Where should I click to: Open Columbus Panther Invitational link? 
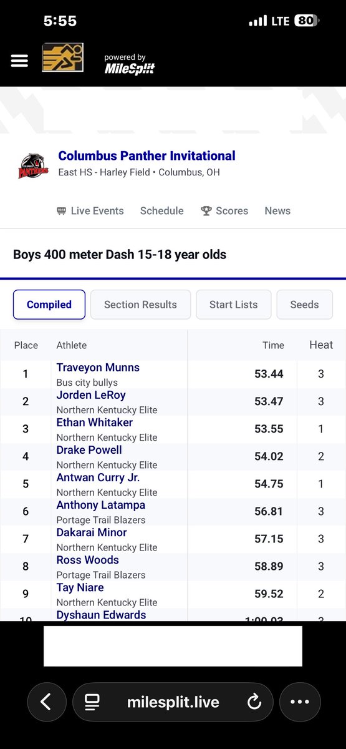point(147,156)
